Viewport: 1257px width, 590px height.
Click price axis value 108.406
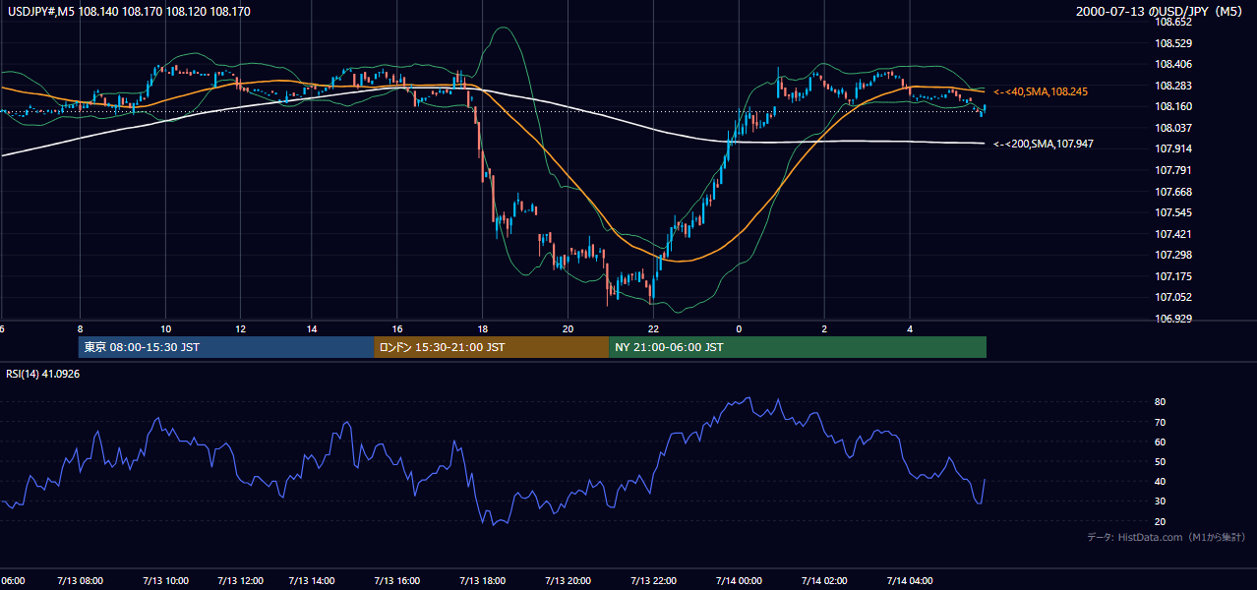coord(1172,64)
